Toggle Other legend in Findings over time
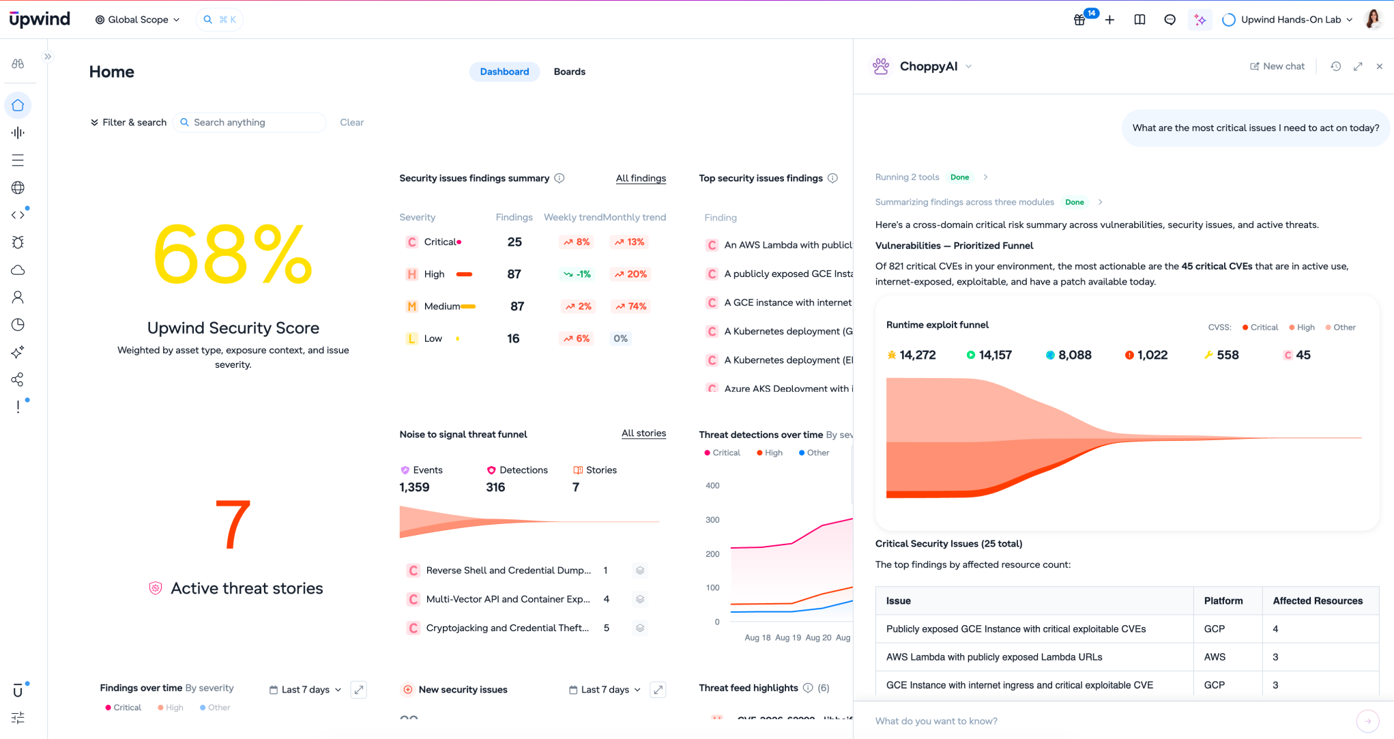Image resolution: width=1394 pixels, height=739 pixels. point(214,708)
